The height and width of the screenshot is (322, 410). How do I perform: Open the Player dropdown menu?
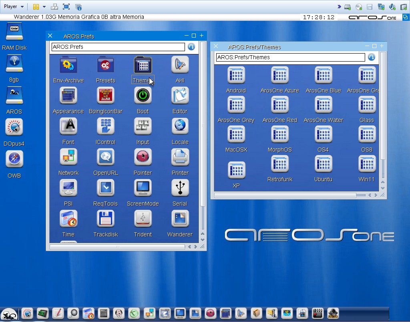pyautogui.click(x=14, y=6)
